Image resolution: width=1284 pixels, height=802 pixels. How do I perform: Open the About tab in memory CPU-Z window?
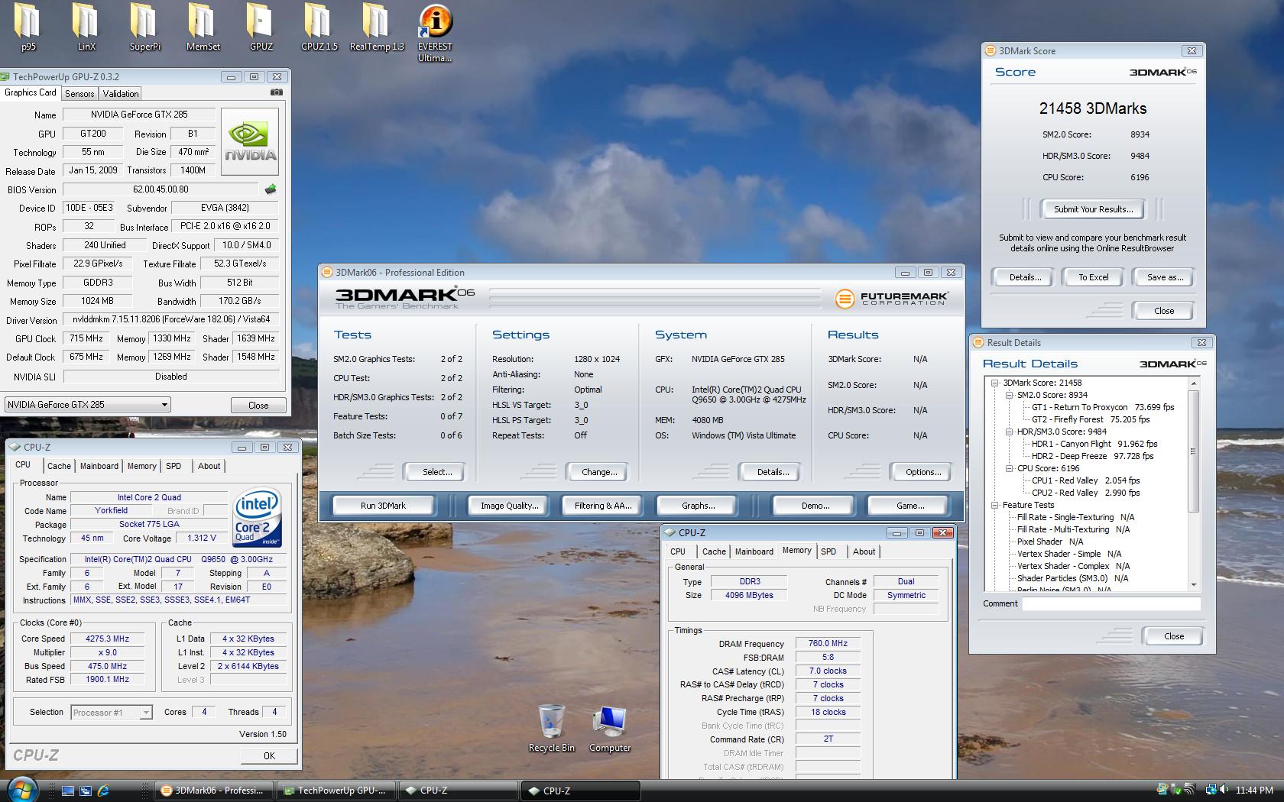coord(864,551)
